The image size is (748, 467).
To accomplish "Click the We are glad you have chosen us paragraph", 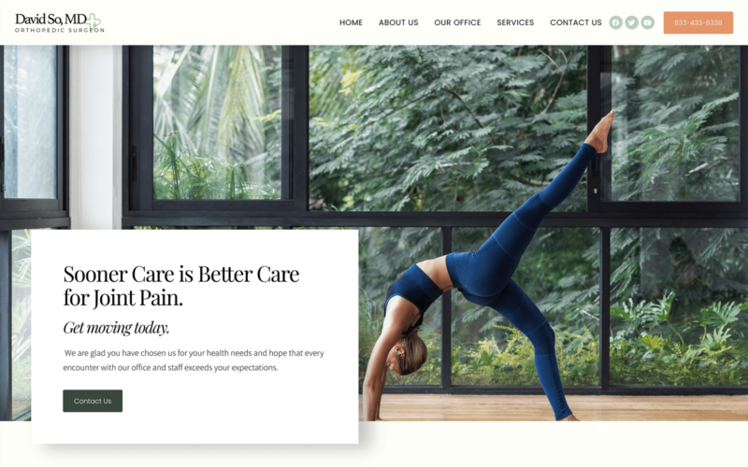I will click(194, 361).
